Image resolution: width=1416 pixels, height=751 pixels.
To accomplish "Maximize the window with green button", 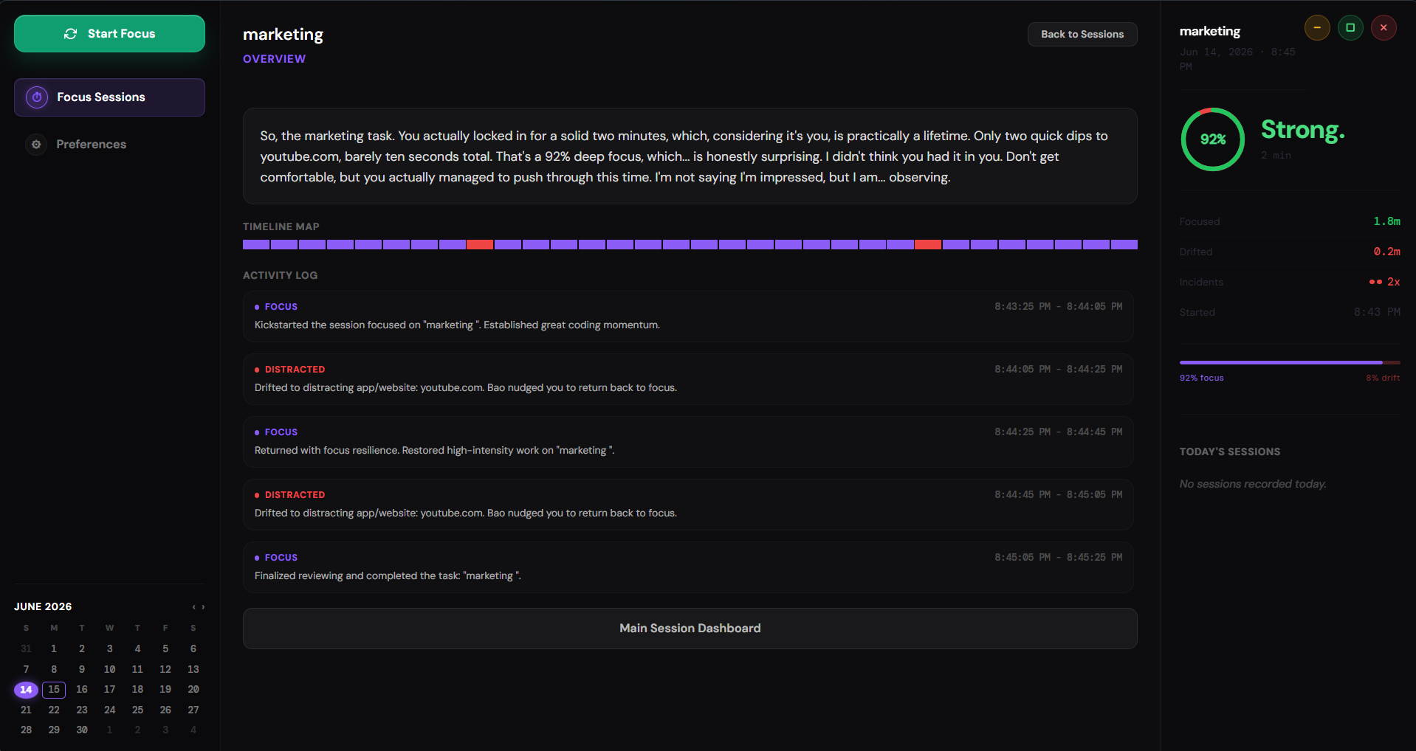I will coord(1350,28).
